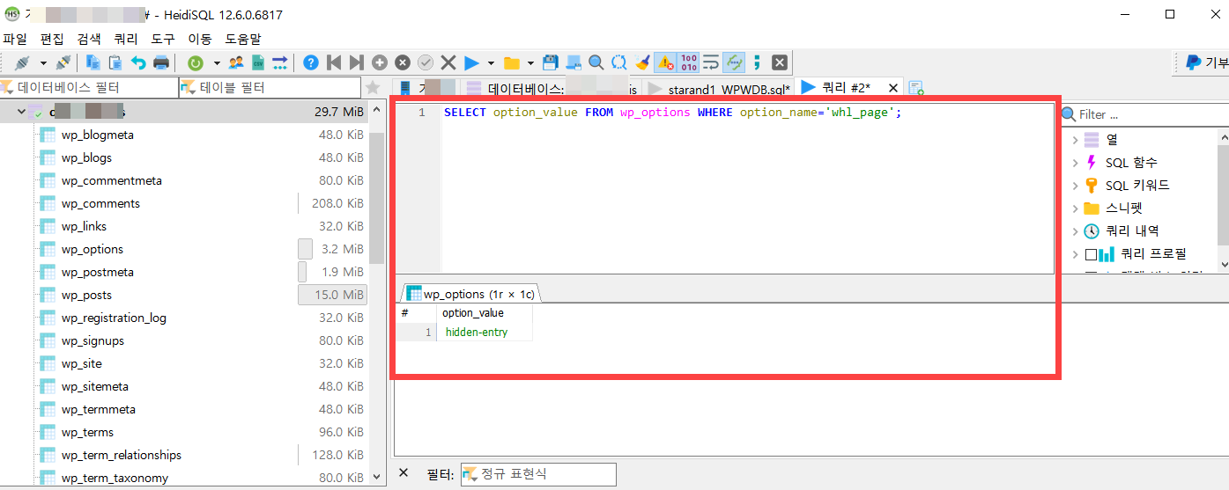The height and width of the screenshot is (490, 1229).
Task: Expand the SQL 함수 helper node
Action: 1075,163
